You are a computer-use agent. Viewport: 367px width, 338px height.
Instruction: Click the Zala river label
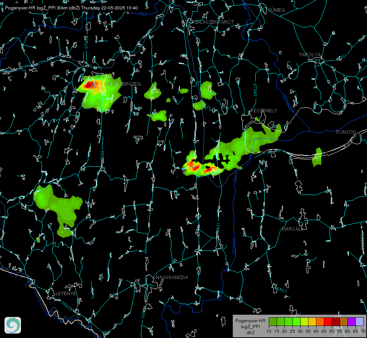(235, 177)
